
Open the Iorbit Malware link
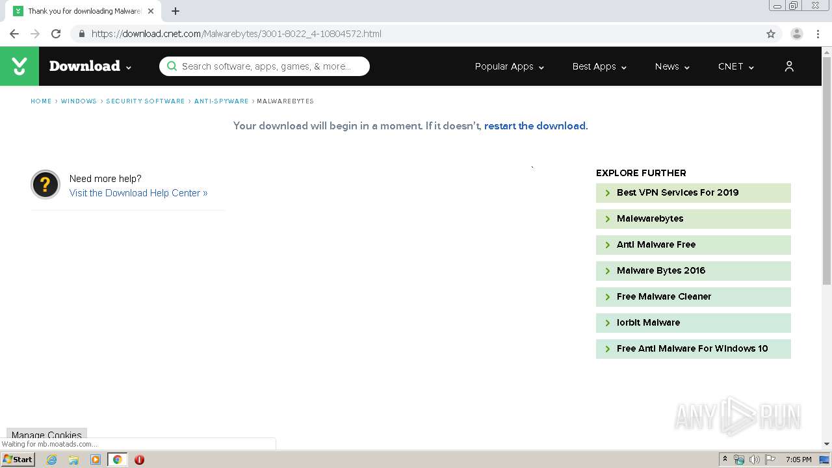tap(694, 323)
